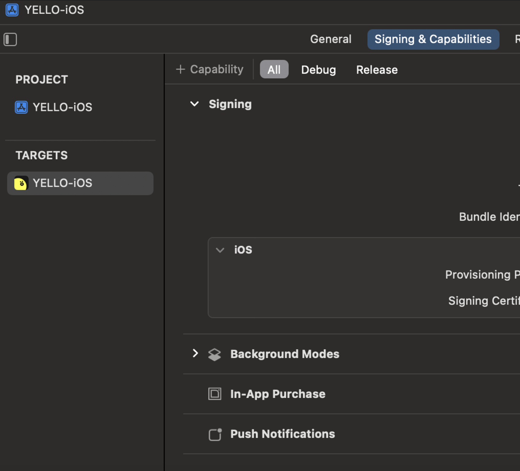This screenshot has height=471, width=520.
Task: Collapse the iOS signing group
Action: pos(220,250)
